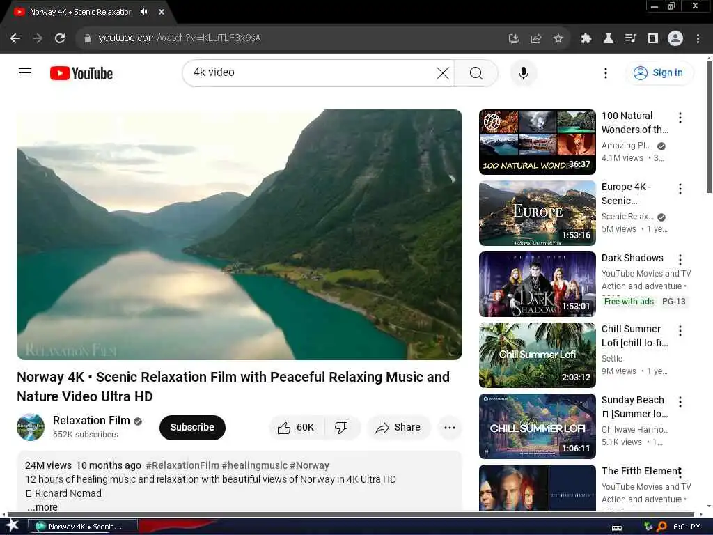Open 100 Natural Wonders thumbnail
The height and width of the screenshot is (535, 713).
(x=537, y=142)
